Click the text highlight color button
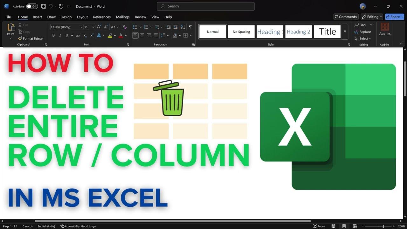407x229 pixels. pos(110,35)
